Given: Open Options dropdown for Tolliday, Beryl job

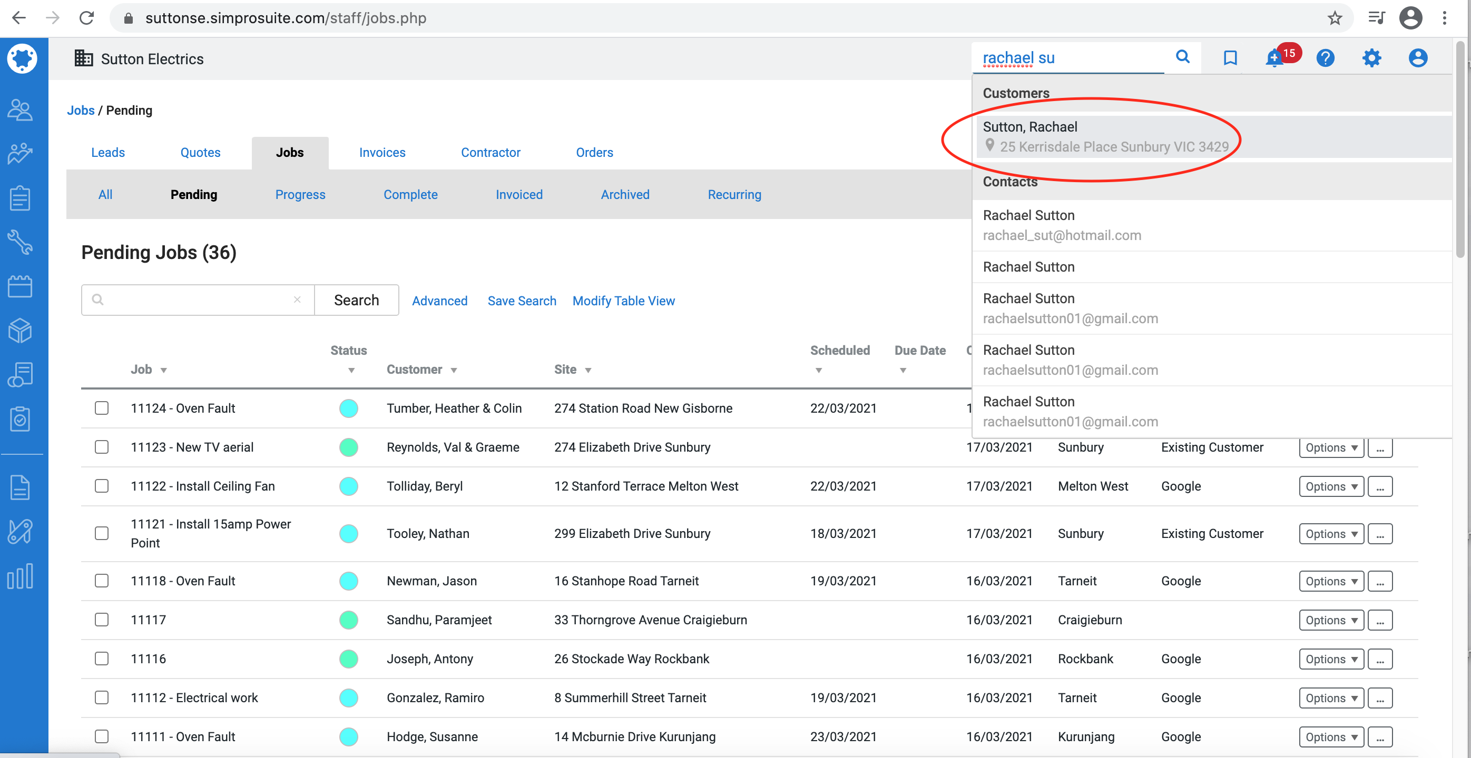Looking at the screenshot, I should pyautogui.click(x=1330, y=486).
